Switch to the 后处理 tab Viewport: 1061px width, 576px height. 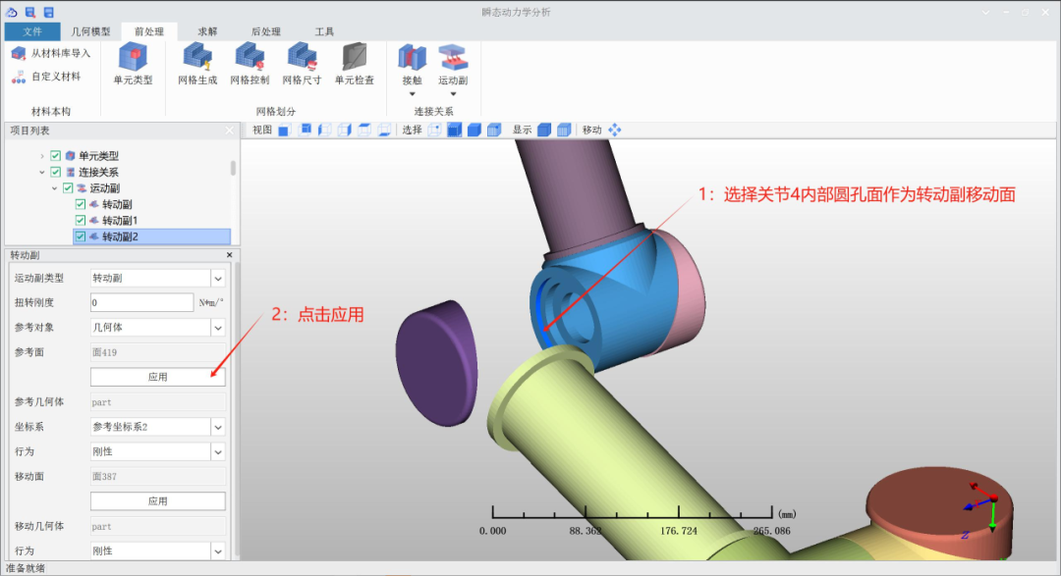[x=266, y=31]
